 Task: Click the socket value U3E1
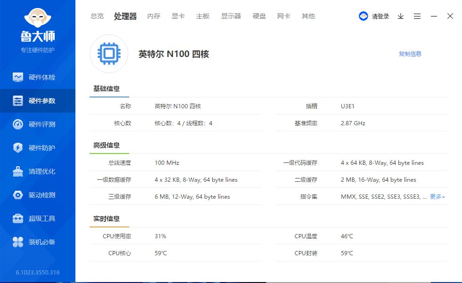[348, 106]
